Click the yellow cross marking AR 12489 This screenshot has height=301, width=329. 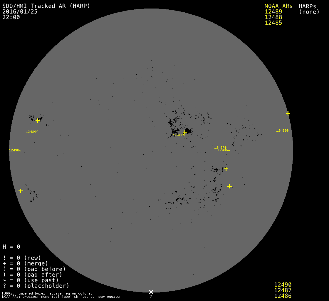tap(38, 121)
